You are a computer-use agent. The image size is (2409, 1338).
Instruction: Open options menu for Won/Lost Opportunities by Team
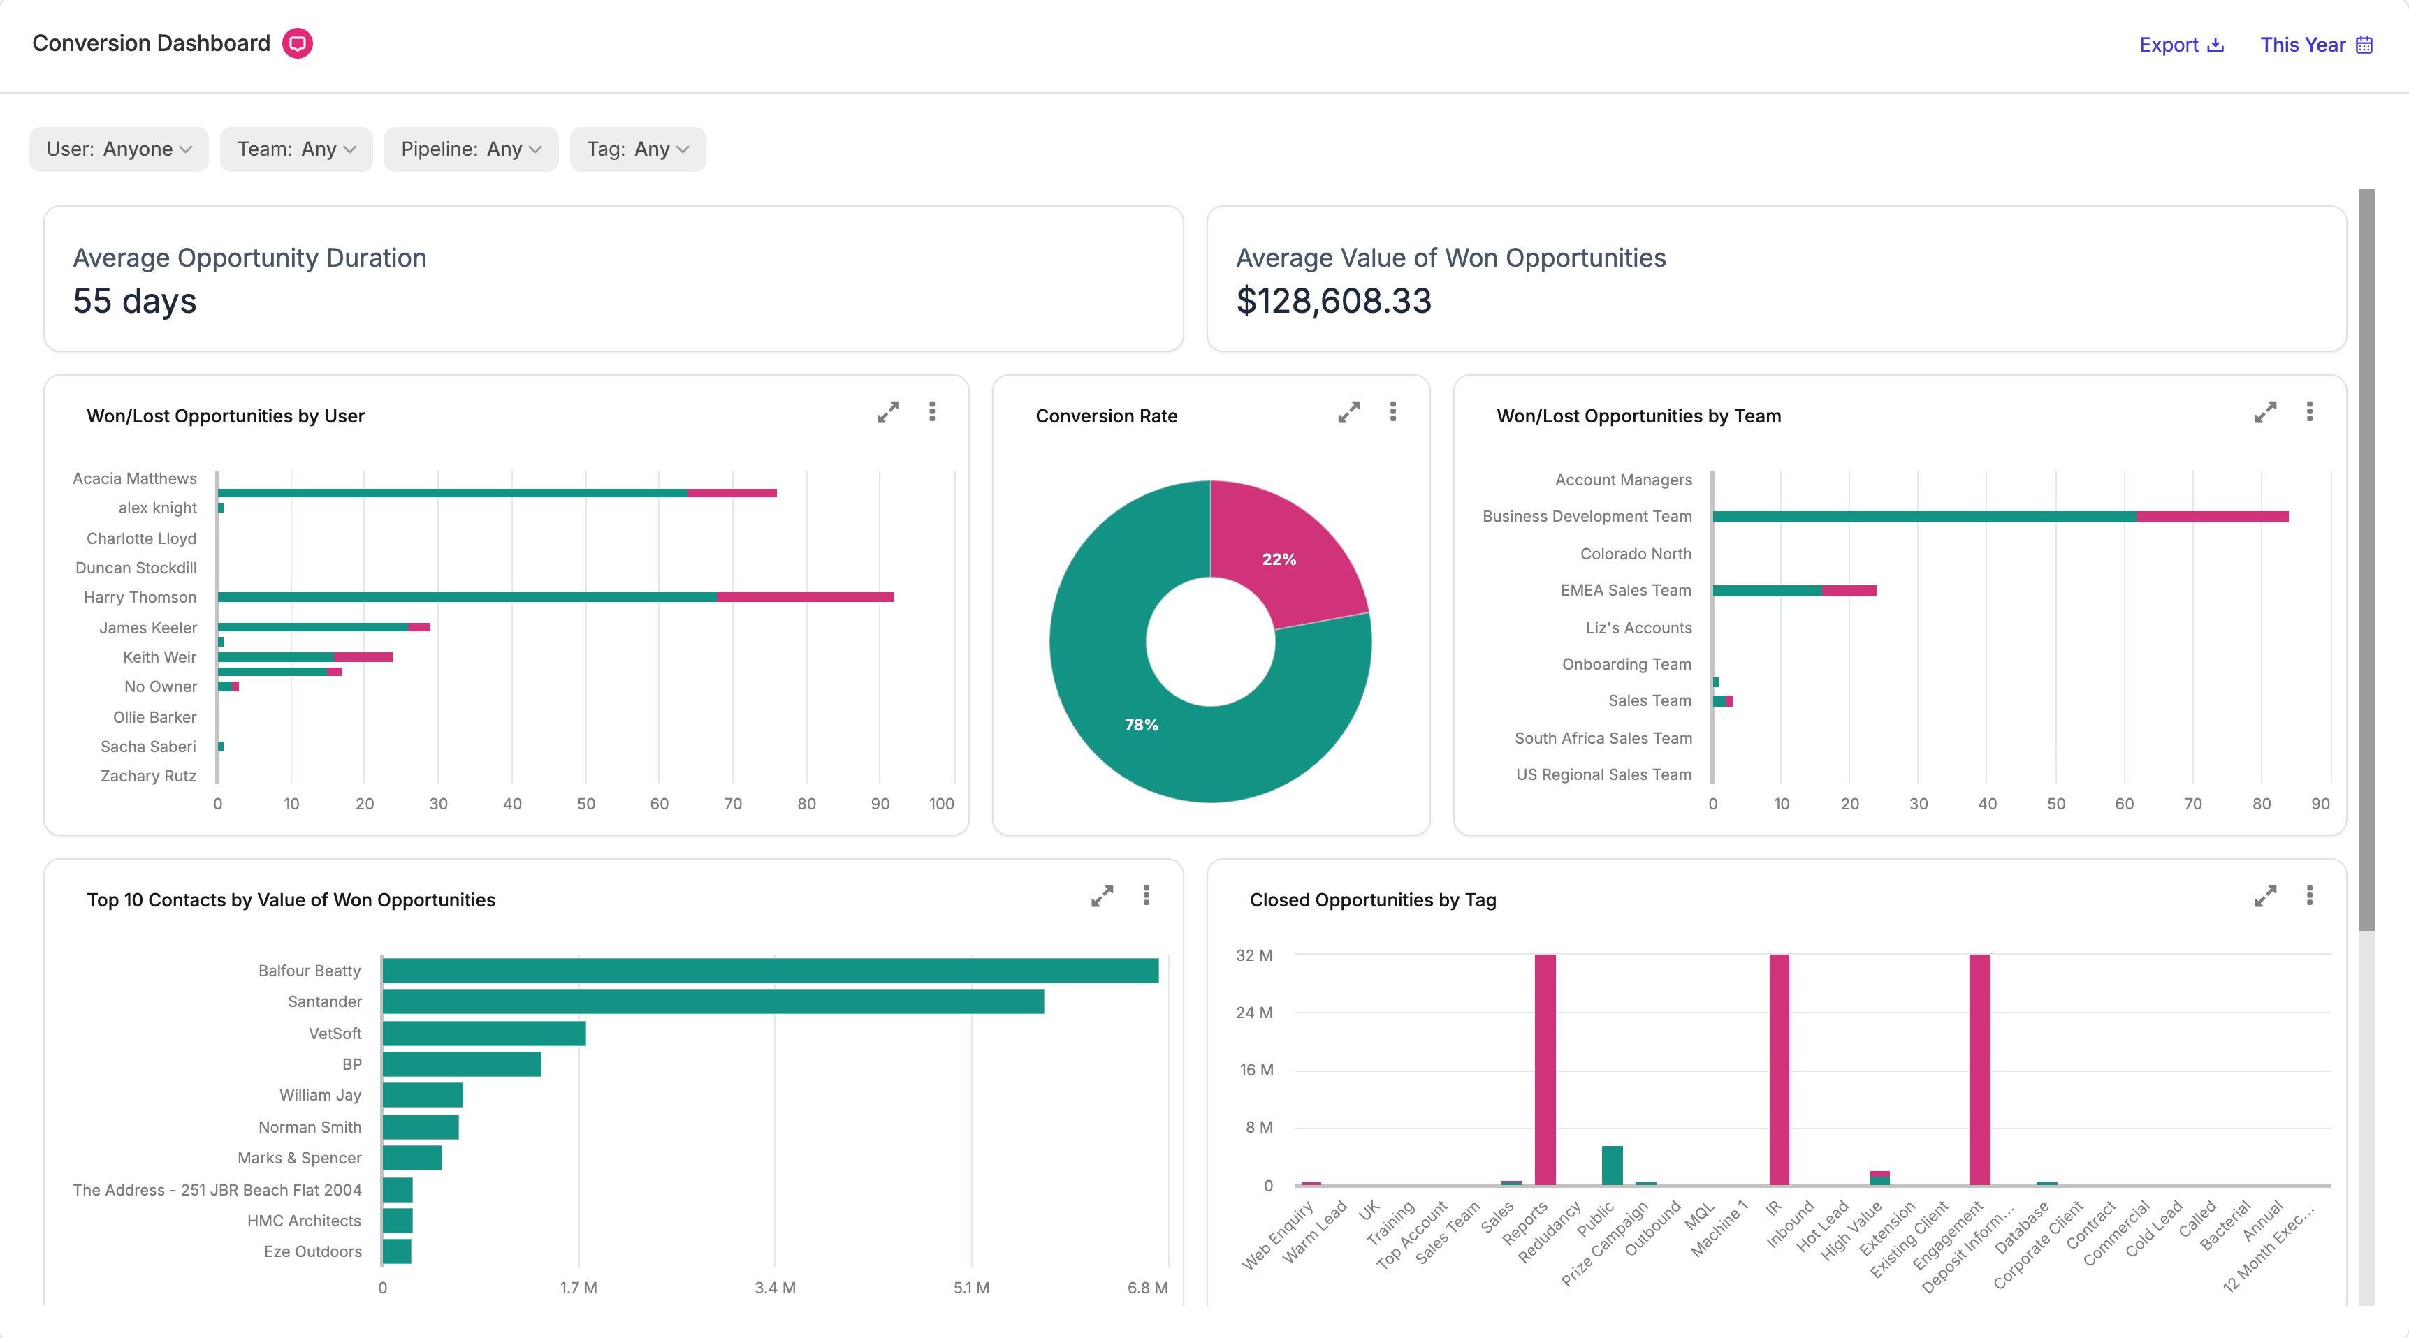2309,411
